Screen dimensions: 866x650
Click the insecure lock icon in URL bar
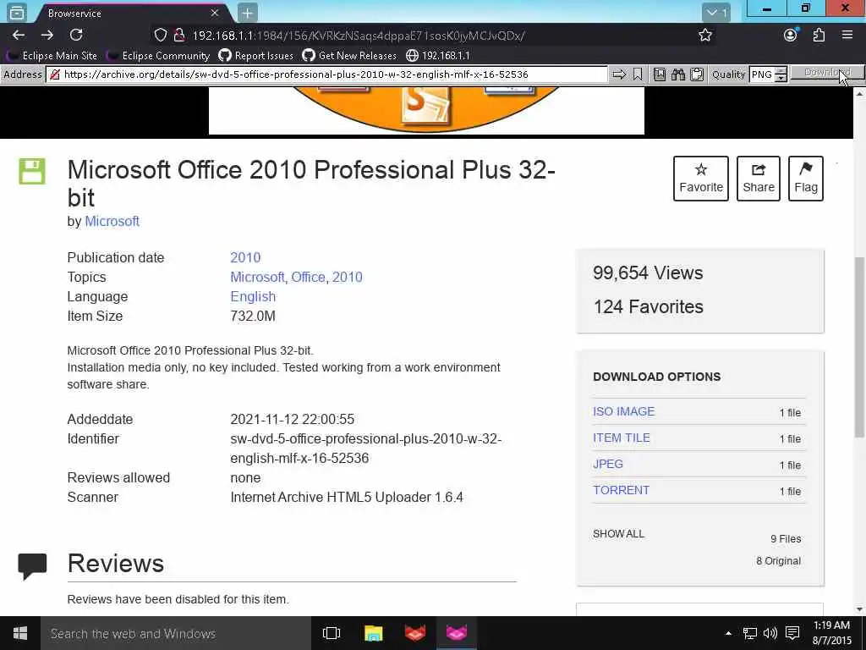(x=179, y=36)
